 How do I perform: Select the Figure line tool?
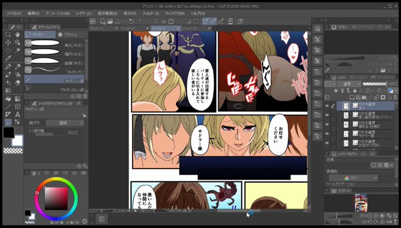[8, 107]
